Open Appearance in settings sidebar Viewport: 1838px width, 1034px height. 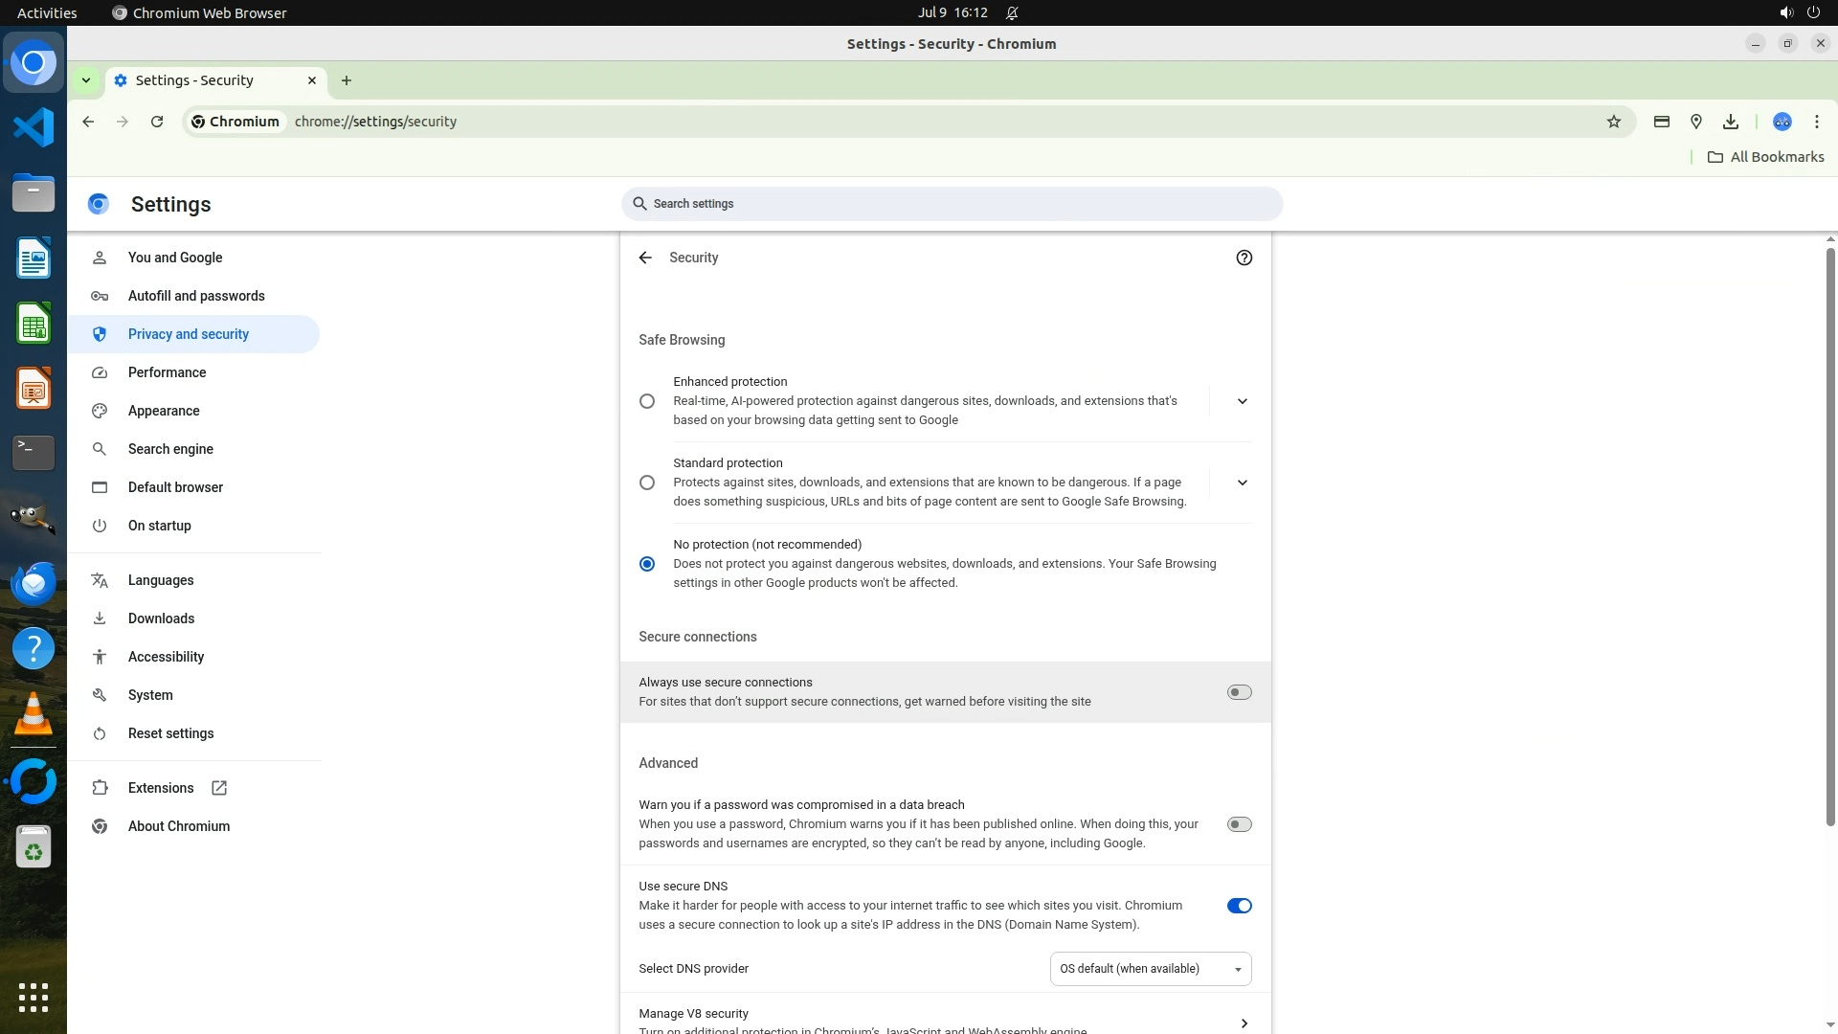click(164, 411)
